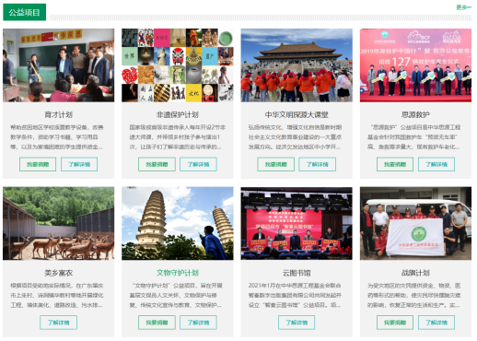Click 了解详情 button under 育才计划
This screenshot has width=477, height=341.
pyautogui.click(x=79, y=164)
